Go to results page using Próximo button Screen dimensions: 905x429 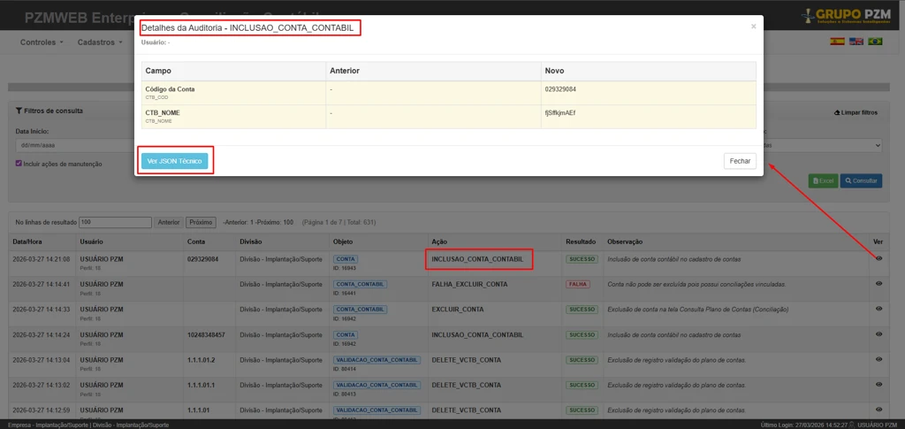201,222
